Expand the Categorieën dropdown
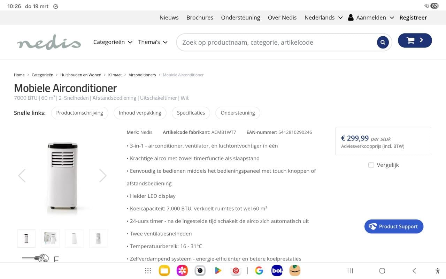The height and width of the screenshot is (279, 446). [x=112, y=42]
